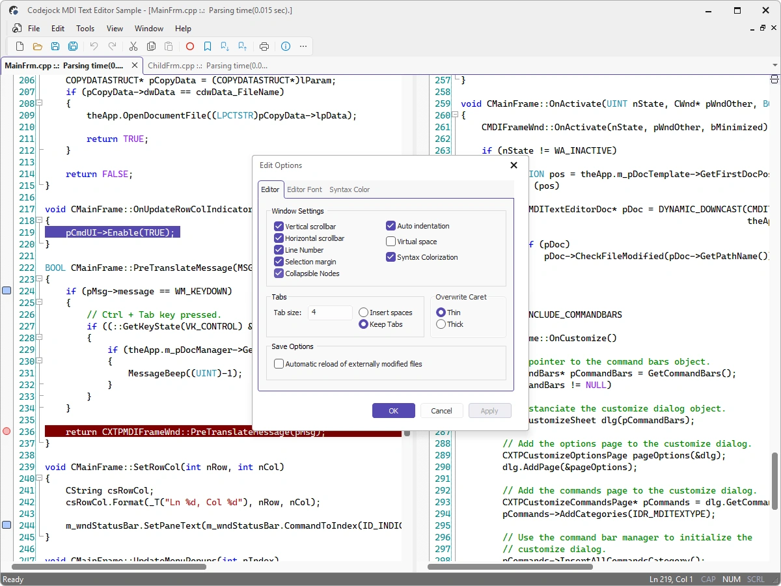Go to next bookmark icon

click(225, 46)
